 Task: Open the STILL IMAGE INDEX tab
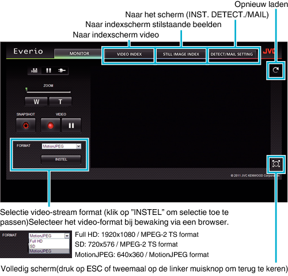pyautogui.click(x=181, y=54)
